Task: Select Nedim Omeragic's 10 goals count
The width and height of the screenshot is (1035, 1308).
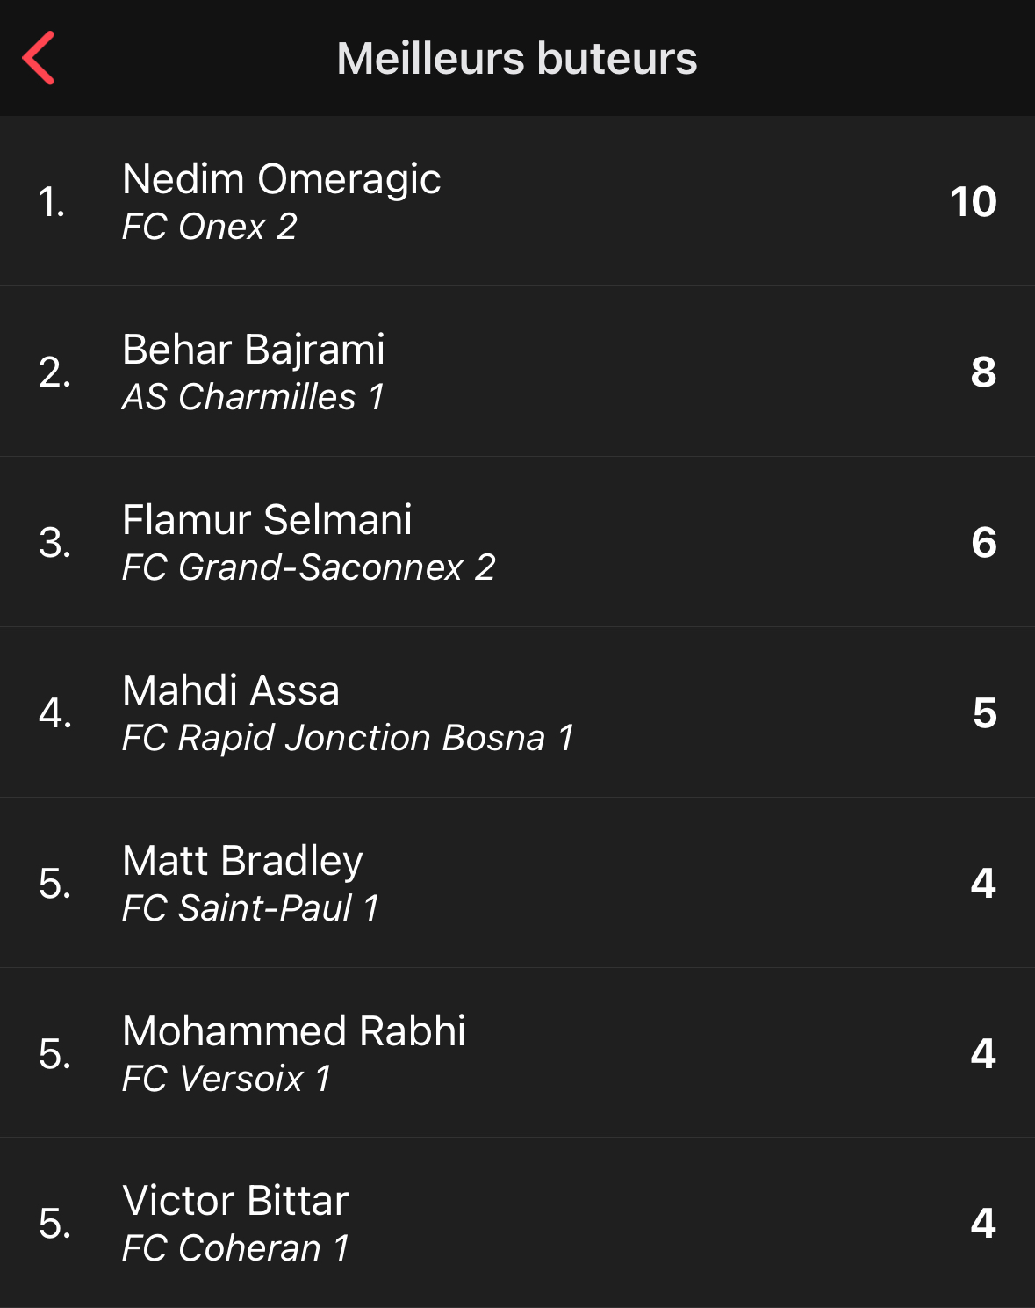Action: click(x=973, y=201)
